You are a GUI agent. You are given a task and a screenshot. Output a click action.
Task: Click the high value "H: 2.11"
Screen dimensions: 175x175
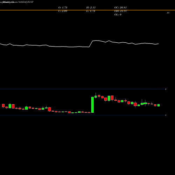[x=91, y=8]
